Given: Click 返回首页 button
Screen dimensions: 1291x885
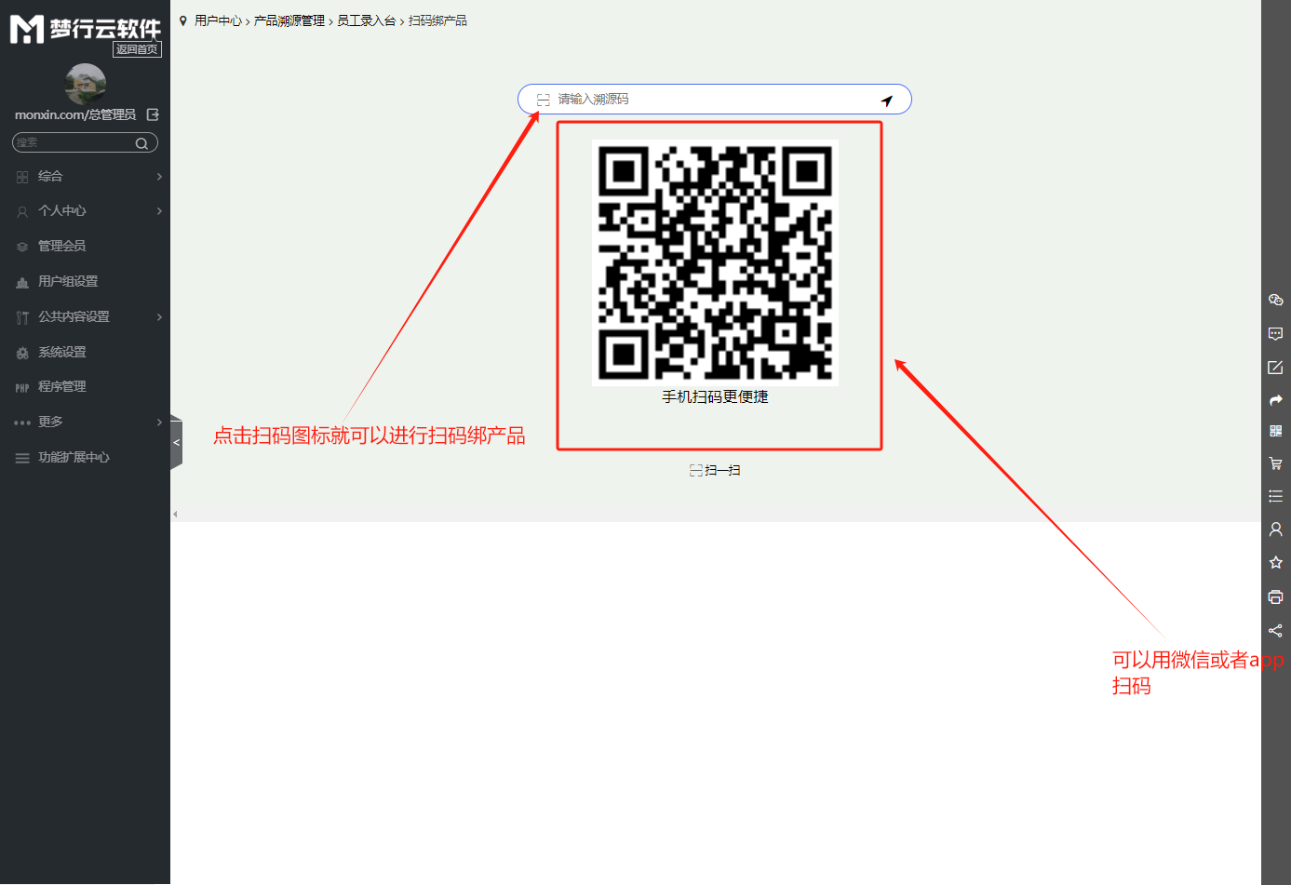Looking at the screenshot, I should [137, 49].
